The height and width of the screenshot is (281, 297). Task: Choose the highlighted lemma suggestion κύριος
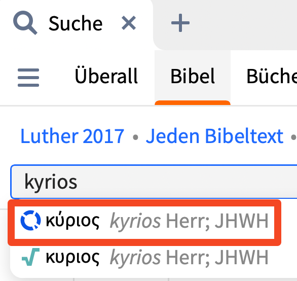click(x=144, y=222)
